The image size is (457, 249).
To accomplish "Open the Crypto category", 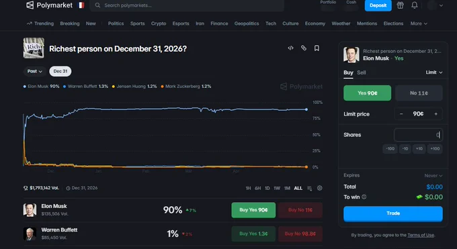I will (x=159, y=23).
